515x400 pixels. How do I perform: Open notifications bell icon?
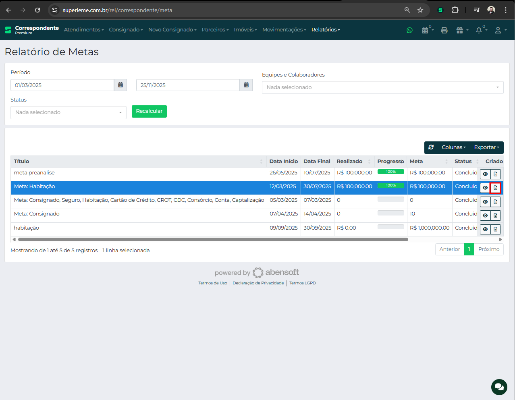479,30
